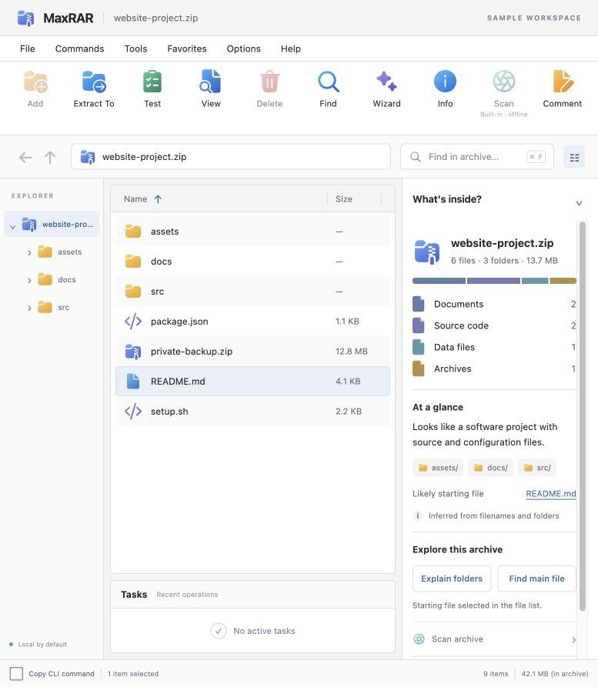Open the File menu

click(x=27, y=48)
